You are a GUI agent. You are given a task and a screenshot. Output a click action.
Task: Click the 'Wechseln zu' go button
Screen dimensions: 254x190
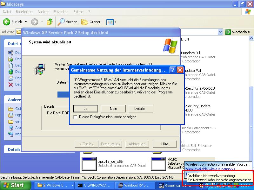238,32
